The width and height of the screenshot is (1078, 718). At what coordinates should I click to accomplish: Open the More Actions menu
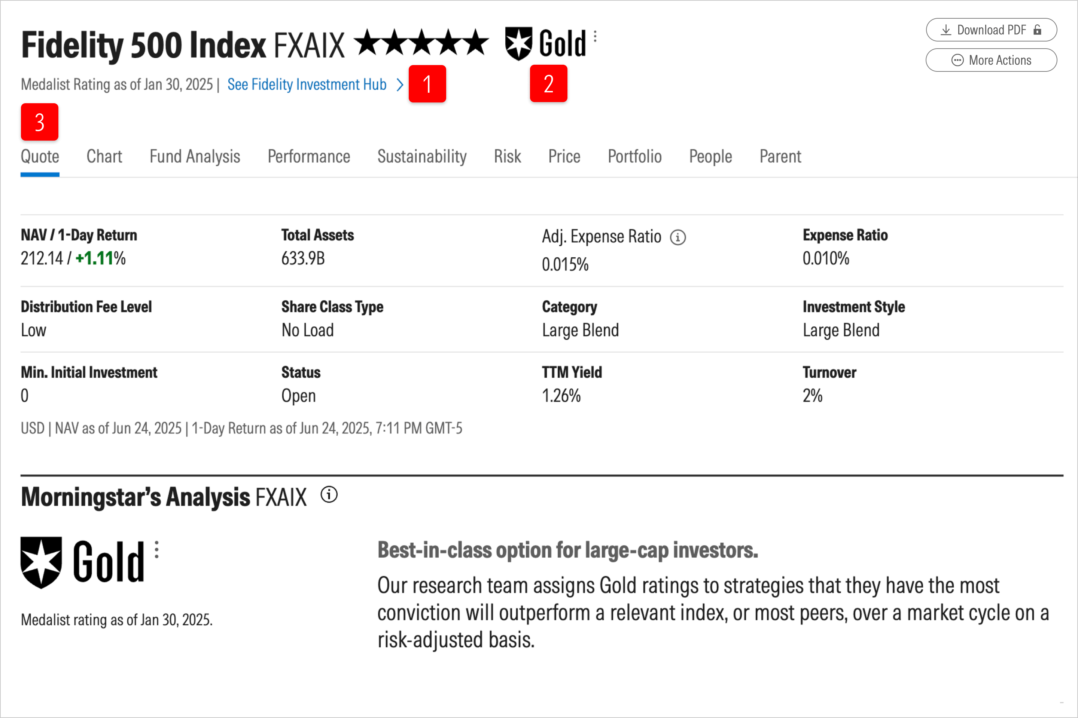[x=991, y=61]
